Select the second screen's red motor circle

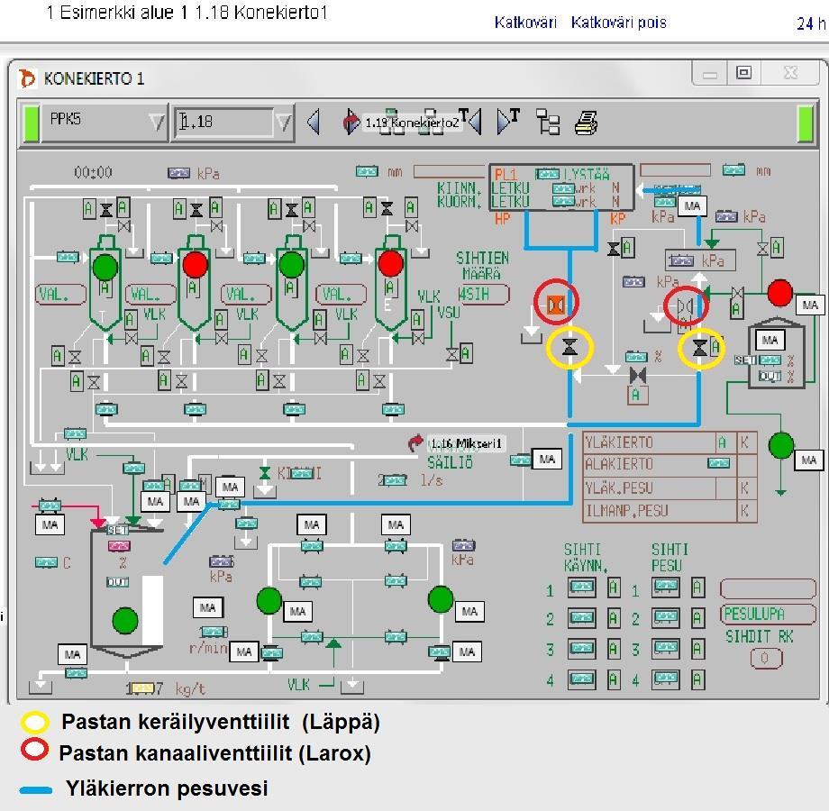195,264
